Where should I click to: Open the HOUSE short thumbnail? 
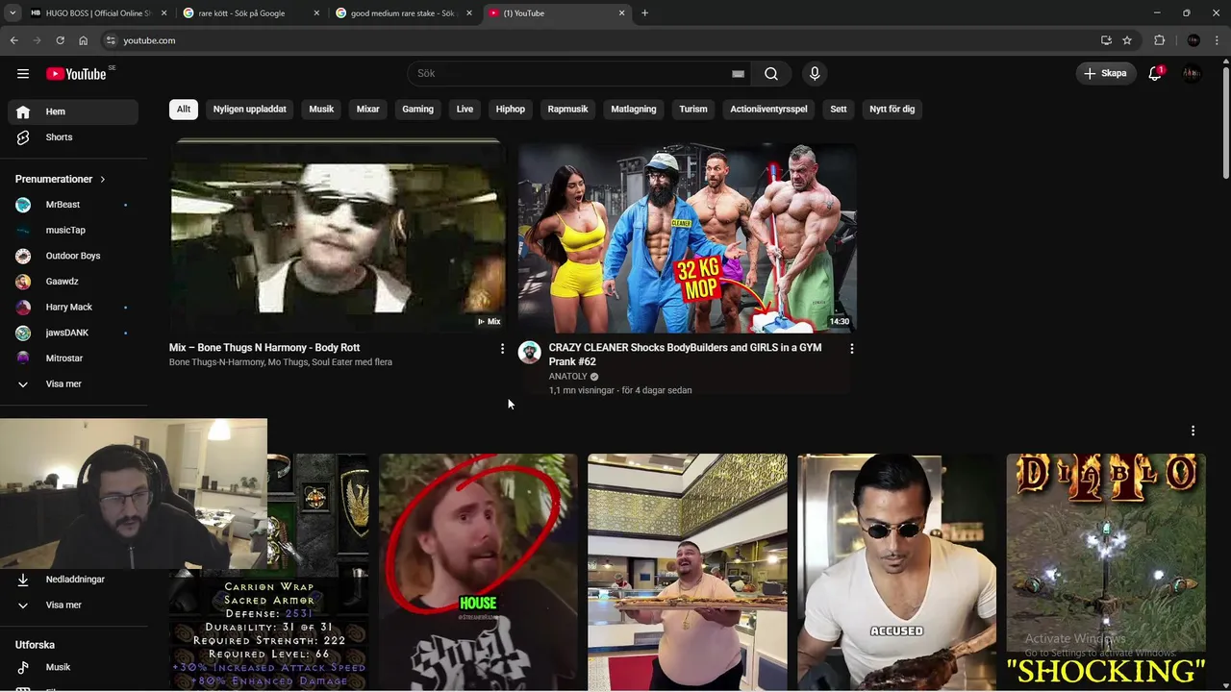tap(478, 573)
